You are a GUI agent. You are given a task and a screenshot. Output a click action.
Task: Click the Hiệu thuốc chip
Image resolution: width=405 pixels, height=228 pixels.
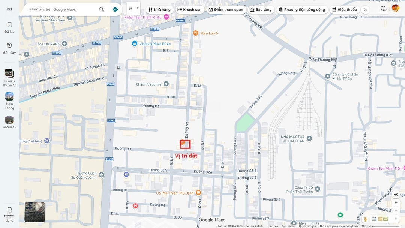pos(345,10)
